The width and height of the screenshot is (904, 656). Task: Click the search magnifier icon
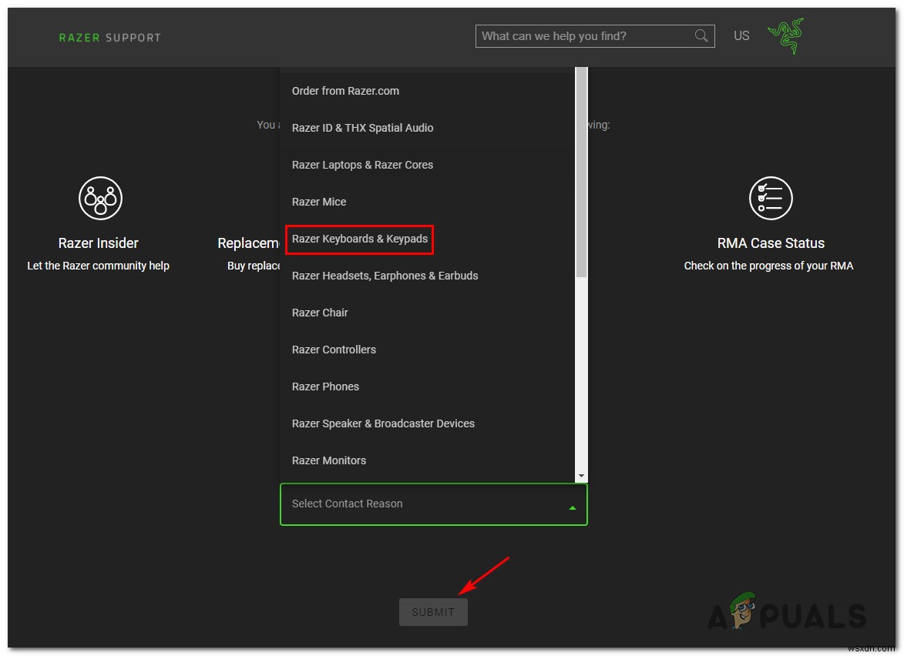coord(701,35)
